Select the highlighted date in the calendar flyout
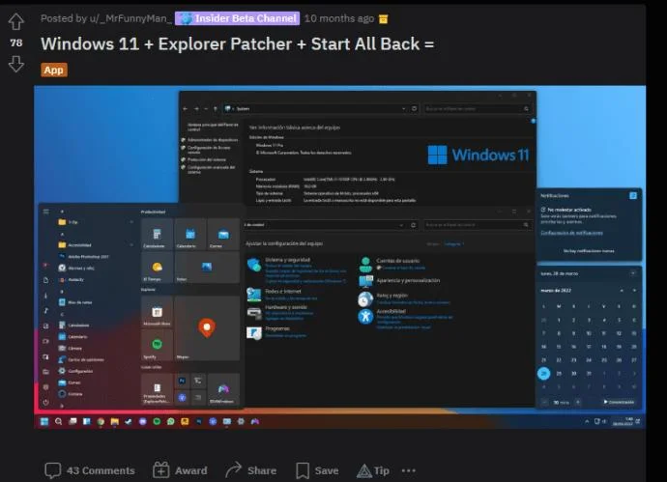The image size is (667, 482). pos(543,373)
